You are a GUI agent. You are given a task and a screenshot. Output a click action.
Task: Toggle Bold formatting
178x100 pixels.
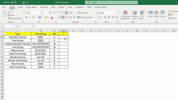click(26, 17)
